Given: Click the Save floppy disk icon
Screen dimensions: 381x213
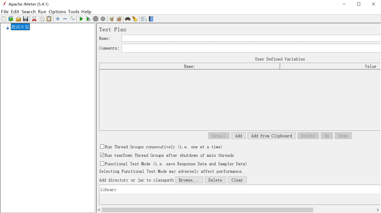Looking at the screenshot, I should (25, 19).
